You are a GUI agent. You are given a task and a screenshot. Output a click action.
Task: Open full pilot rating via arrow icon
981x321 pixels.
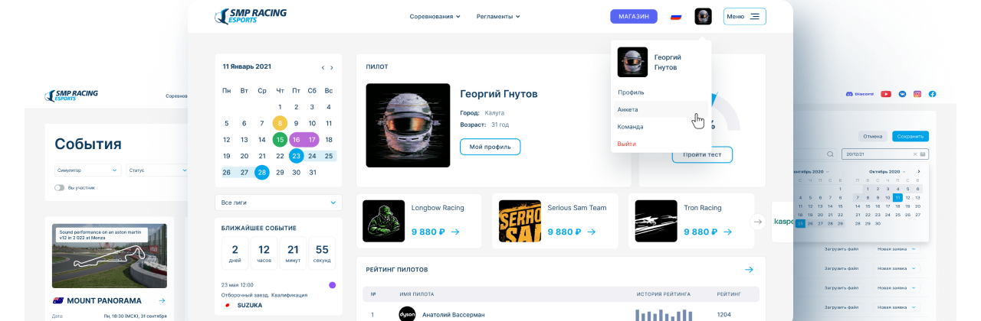[749, 270]
